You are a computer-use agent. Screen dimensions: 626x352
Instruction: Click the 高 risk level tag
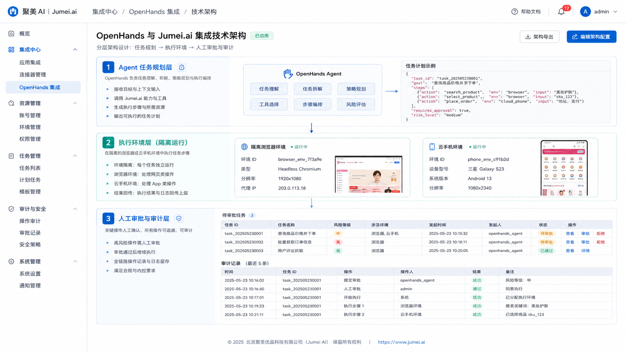click(x=338, y=242)
